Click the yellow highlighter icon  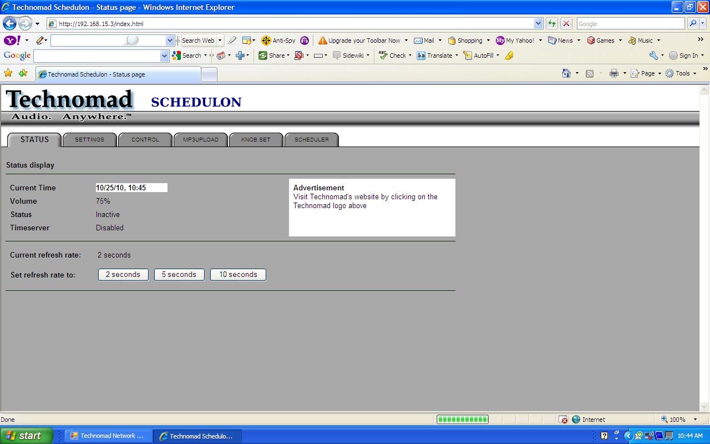[x=509, y=56]
